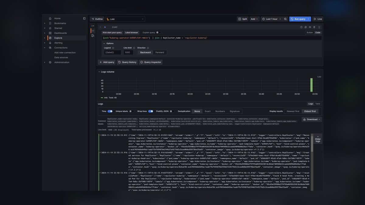365x205 pixels.
Task: Open Query history
Action: pyautogui.click(x=127, y=62)
